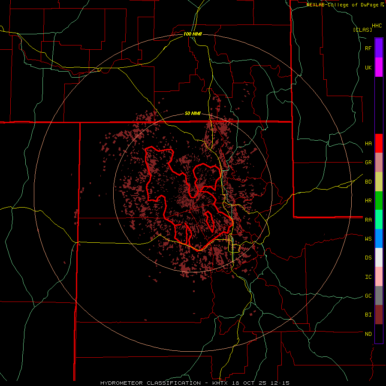Click the RA light green legend swatch

pyautogui.click(x=379, y=220)
